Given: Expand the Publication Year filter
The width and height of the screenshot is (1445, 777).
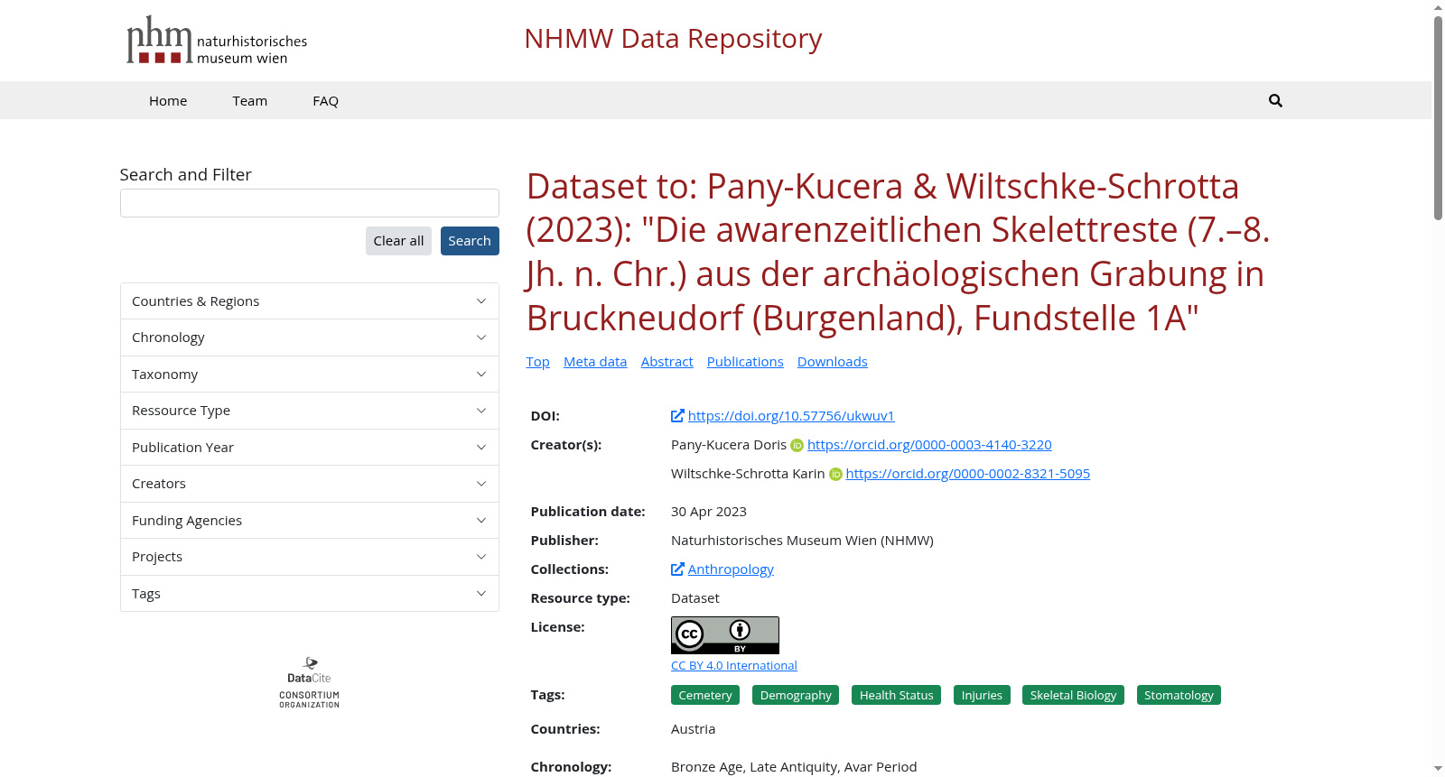Looking at the screenshot, I should (x=310, y=448).
